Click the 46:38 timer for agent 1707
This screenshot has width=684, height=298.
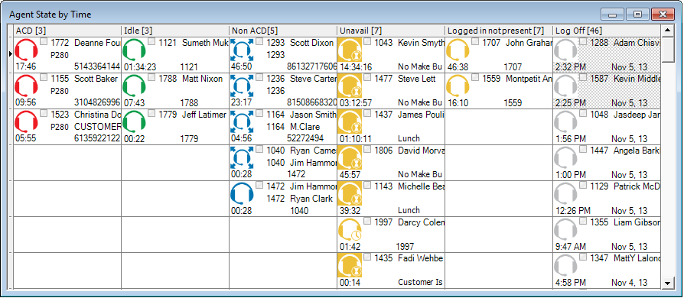pyautogui.click(x=458, y=66)
